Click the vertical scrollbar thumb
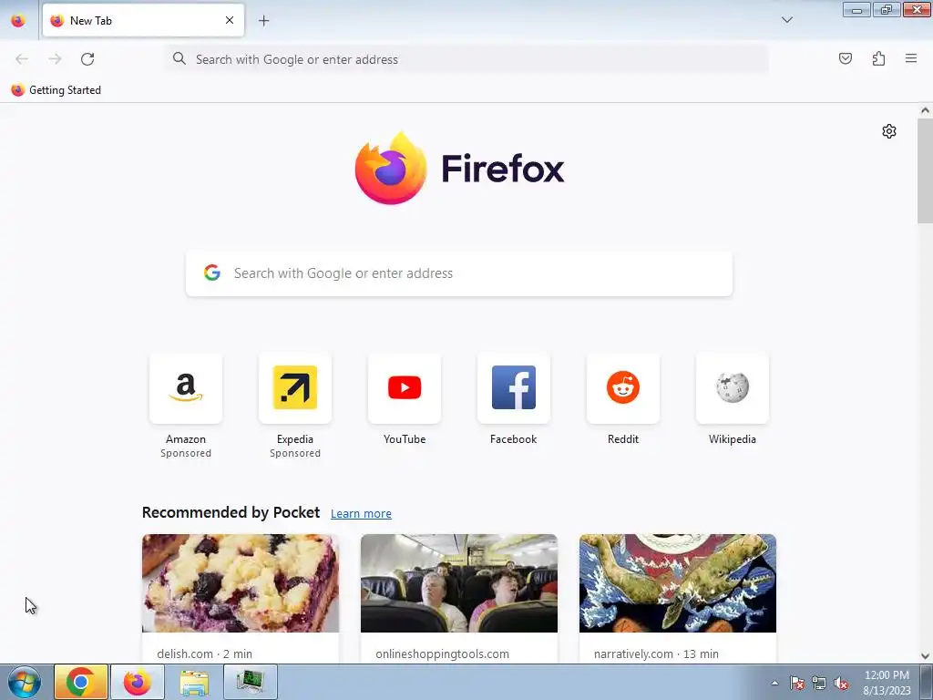This screenshot has height=700, width=933. [x=925, y=170]
